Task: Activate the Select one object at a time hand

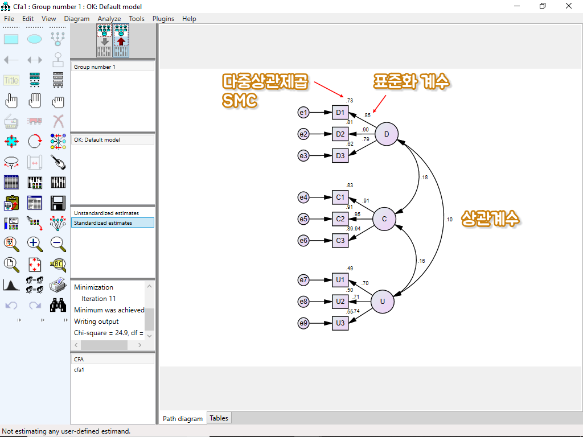Action: 11,101
